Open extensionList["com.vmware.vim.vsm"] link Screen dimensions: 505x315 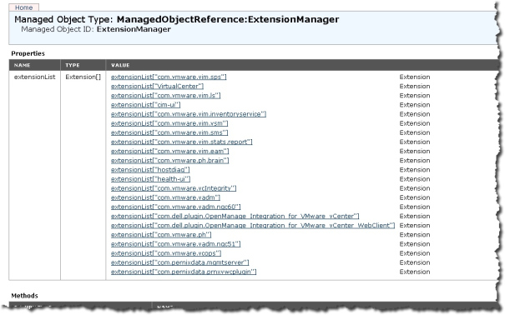tap(169, 123)
